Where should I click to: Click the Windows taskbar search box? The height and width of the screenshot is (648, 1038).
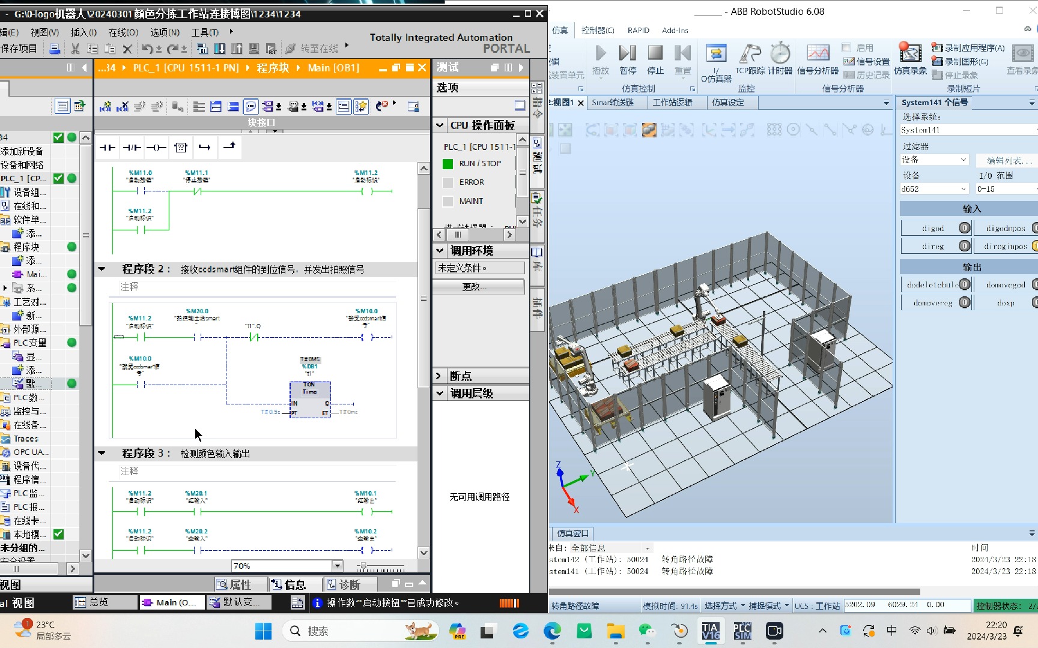(360, 631)
